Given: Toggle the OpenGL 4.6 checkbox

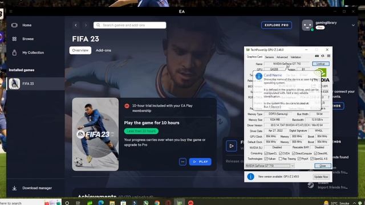Looking at the screenshot, I should (x=312, y=159).
